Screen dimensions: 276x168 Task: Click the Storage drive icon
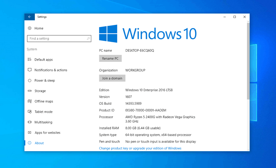coord(30,91)
